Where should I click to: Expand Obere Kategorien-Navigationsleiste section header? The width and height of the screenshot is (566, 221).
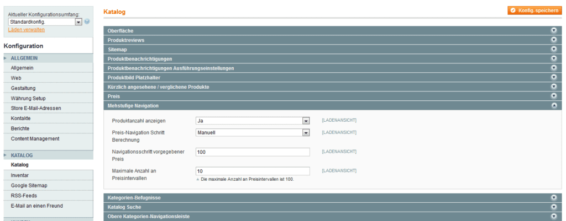(332, 216)
